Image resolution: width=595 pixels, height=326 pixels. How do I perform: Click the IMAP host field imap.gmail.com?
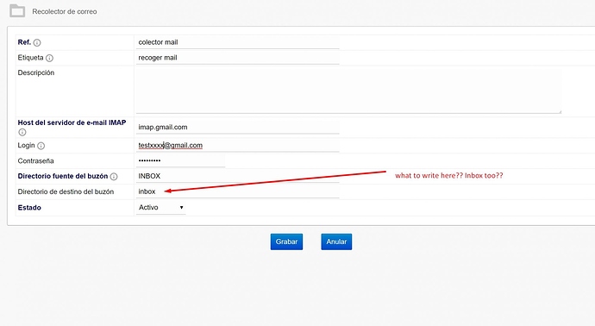(x=237, y=127)
